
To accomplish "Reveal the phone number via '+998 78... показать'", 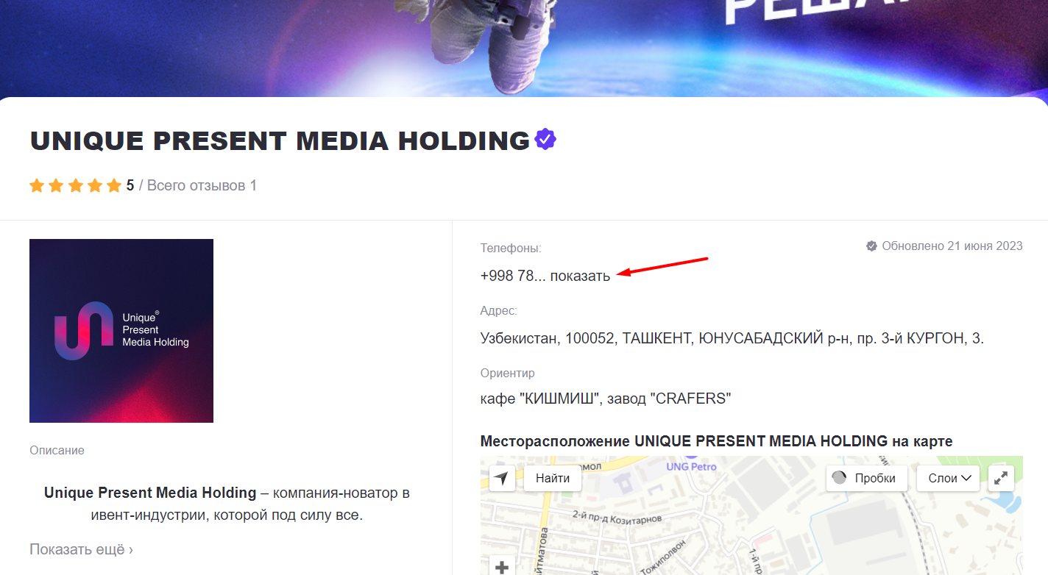I will [x=545, y=276].
